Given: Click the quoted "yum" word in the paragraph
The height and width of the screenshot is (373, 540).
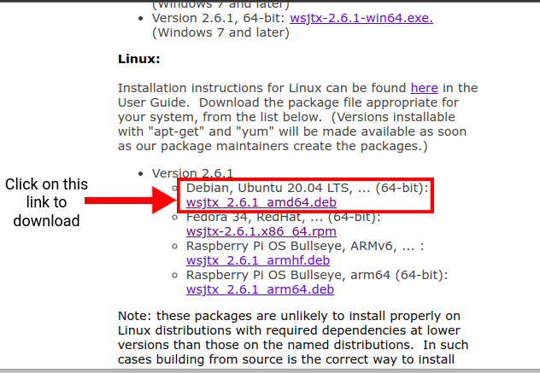Looking at the screenshot, I should [252, 131].
